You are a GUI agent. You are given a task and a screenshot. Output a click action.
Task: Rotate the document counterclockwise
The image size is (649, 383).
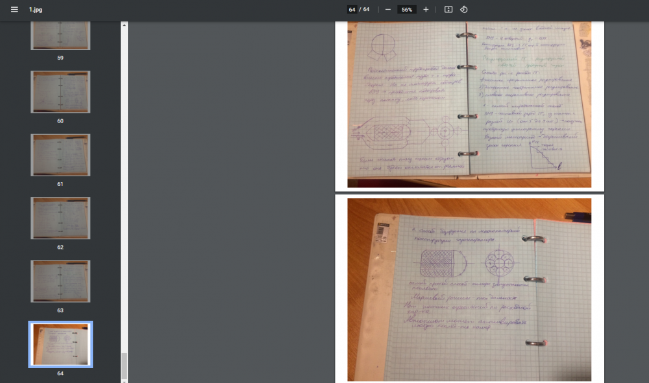coord(464,10)
